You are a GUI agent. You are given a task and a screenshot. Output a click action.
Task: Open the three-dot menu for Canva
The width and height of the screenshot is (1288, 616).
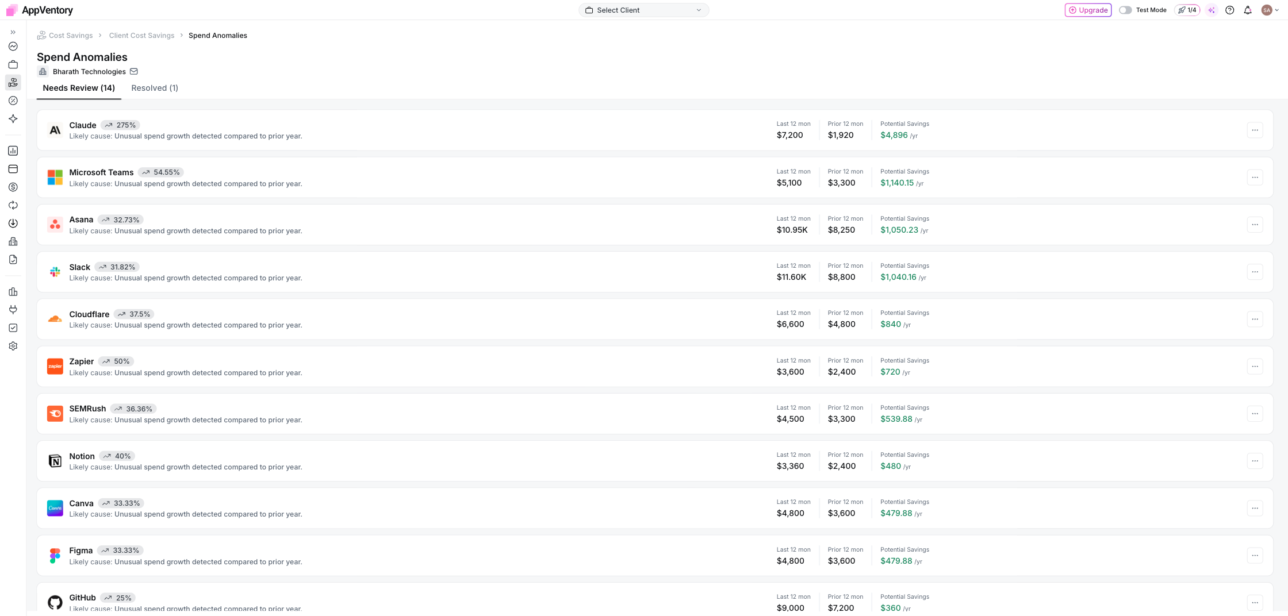pos(1255,508)
